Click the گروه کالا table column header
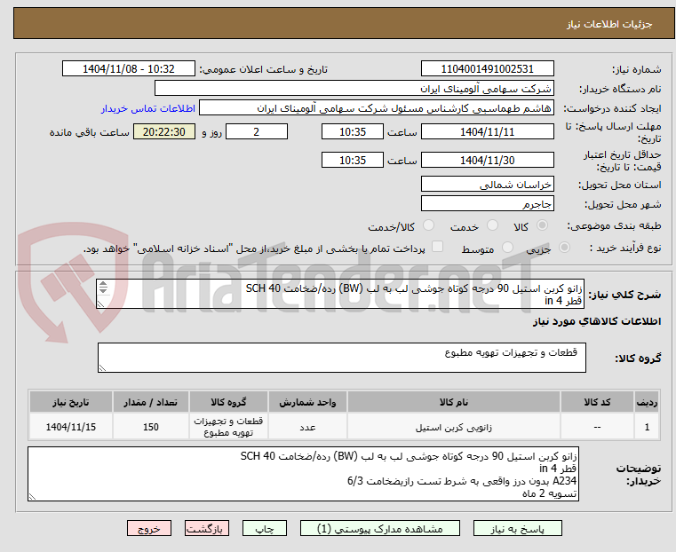The width and height of the screenshot is (676, 552). pyautogui.click(x=228, y=402)
